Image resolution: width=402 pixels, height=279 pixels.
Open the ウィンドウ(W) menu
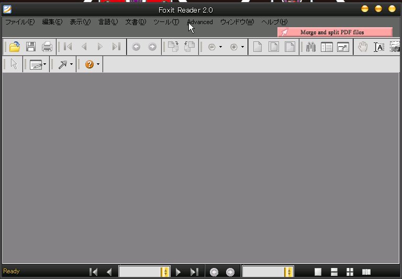click(237, 22)
